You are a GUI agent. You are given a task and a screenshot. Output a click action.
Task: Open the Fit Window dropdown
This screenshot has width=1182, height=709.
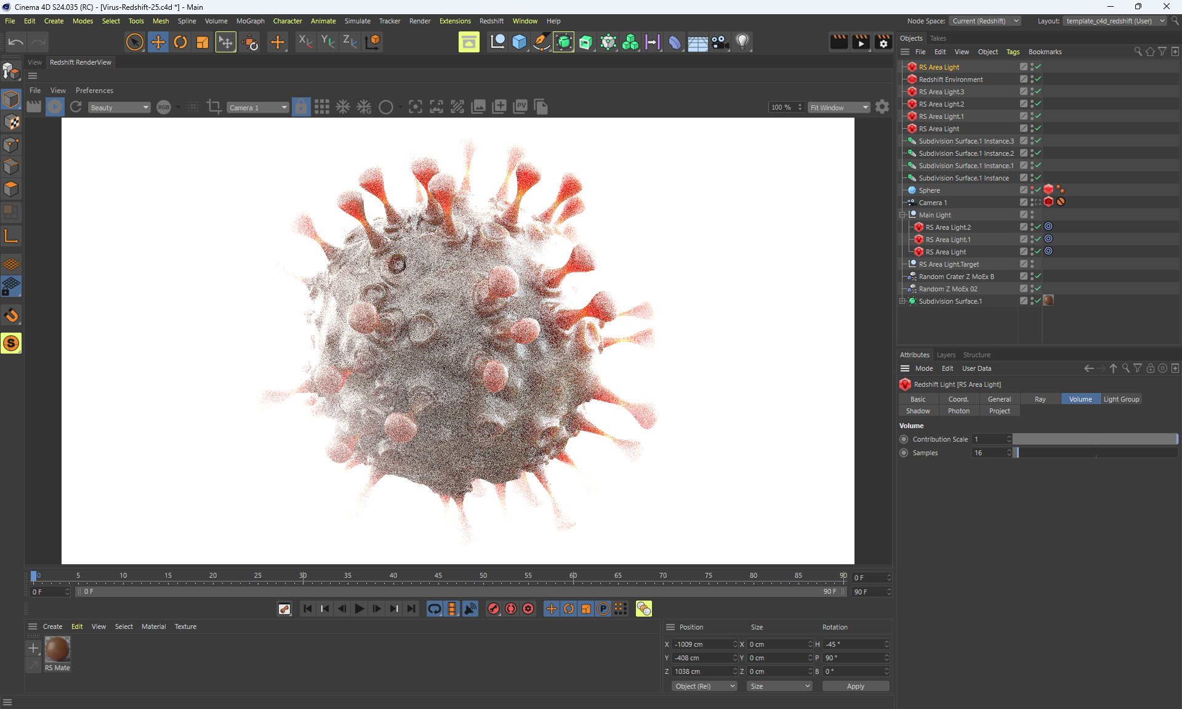click(x=838, y=107)
